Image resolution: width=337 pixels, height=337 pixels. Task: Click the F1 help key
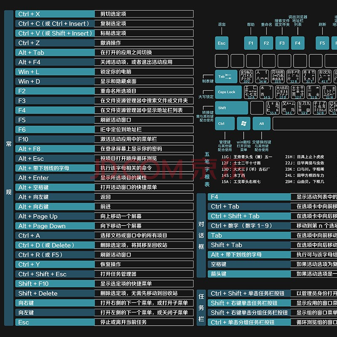pos(251,43)
